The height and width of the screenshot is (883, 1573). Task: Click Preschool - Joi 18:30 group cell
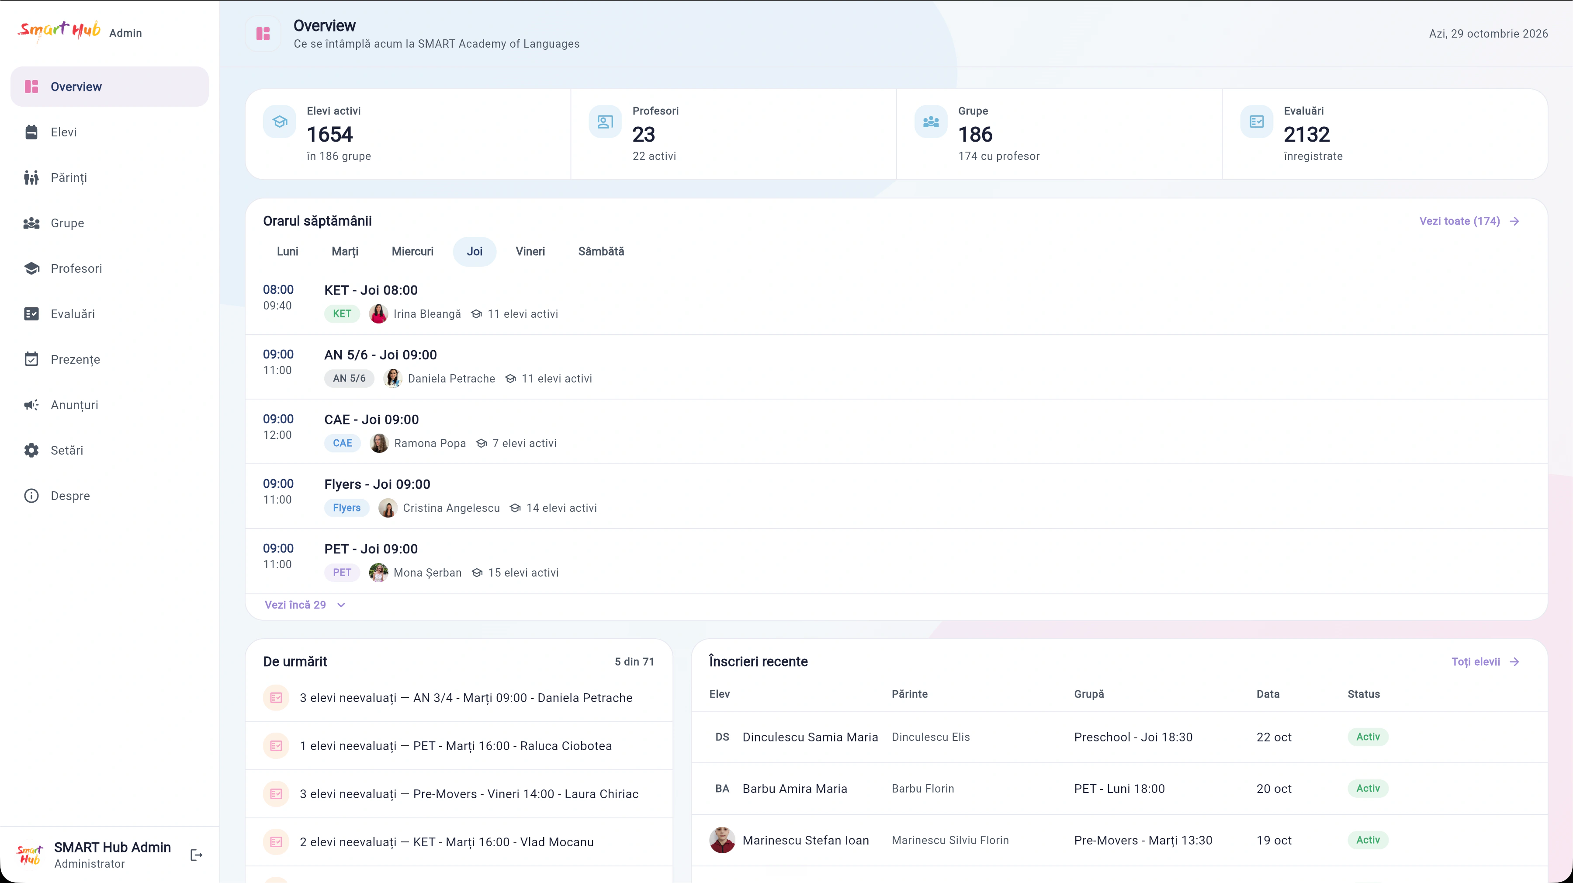tap(1133, 737)
